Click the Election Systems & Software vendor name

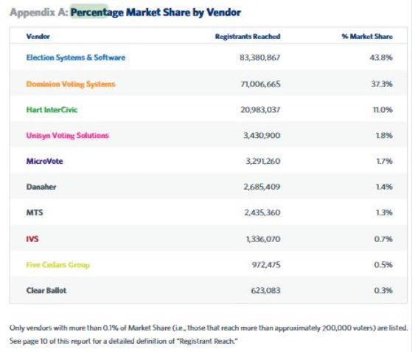[76, 58]
